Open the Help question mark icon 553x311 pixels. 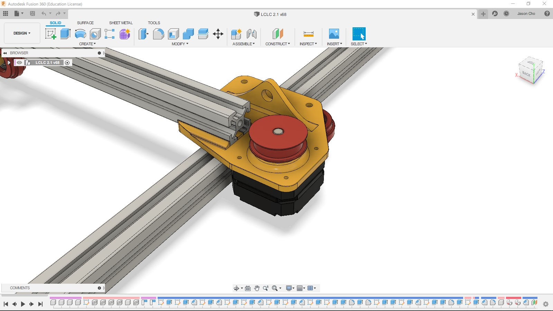(547, 13)
